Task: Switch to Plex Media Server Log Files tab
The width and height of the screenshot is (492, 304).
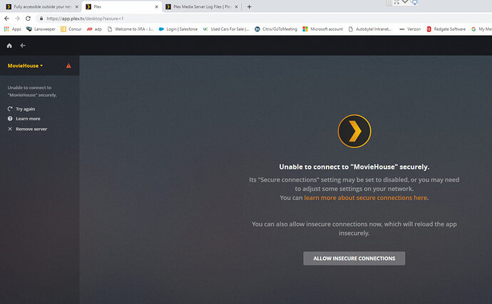Action: click(203, 6)
